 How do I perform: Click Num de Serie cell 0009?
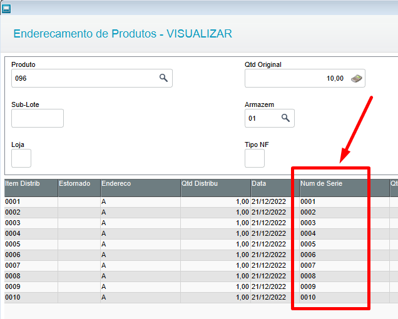pos(344,287)
